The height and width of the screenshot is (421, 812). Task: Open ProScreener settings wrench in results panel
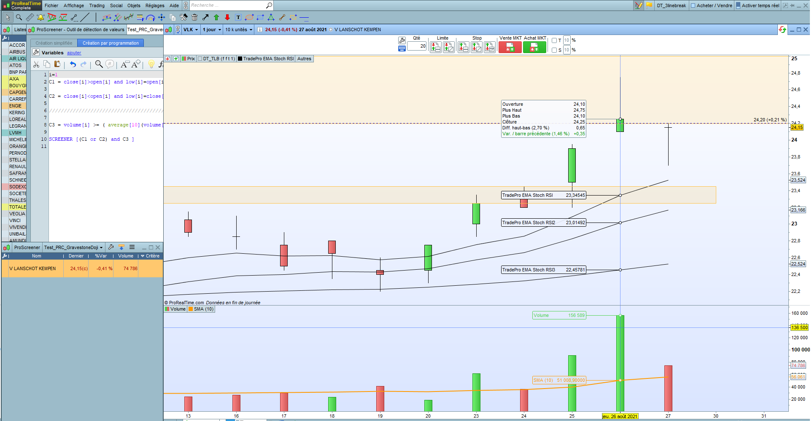pyautogui.click(x=111, y=247)
